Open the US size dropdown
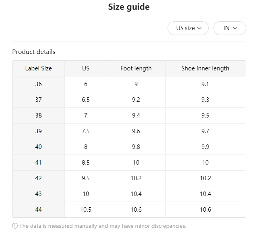Image resolution: width=259 pixels, height=233 pixels. [x=188, y=28]
